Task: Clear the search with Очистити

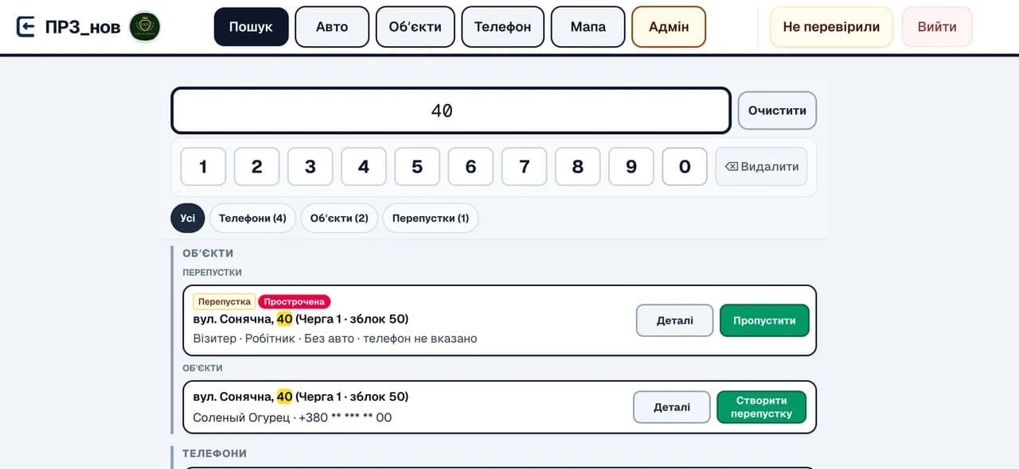Action: coord(777,110)
